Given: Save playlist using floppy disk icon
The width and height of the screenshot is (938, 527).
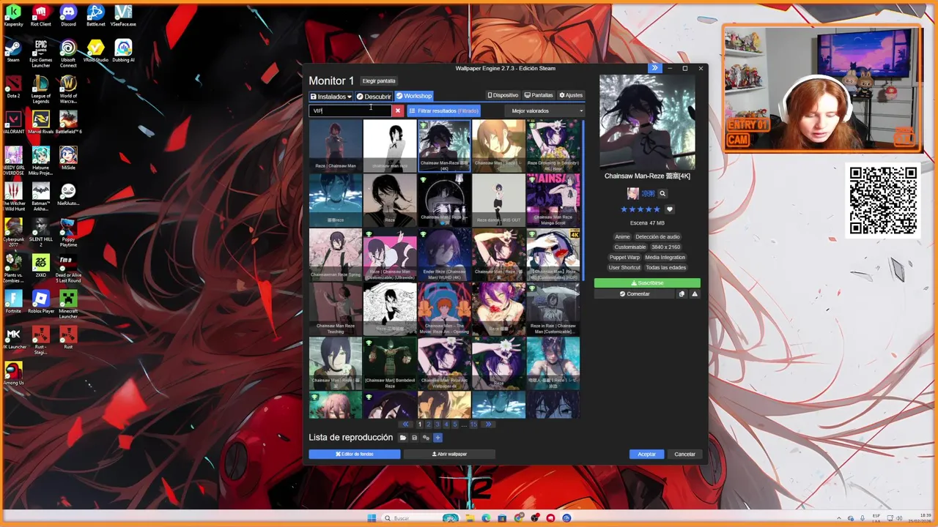Looking at the screenshot, I should (x=414, y=438).
